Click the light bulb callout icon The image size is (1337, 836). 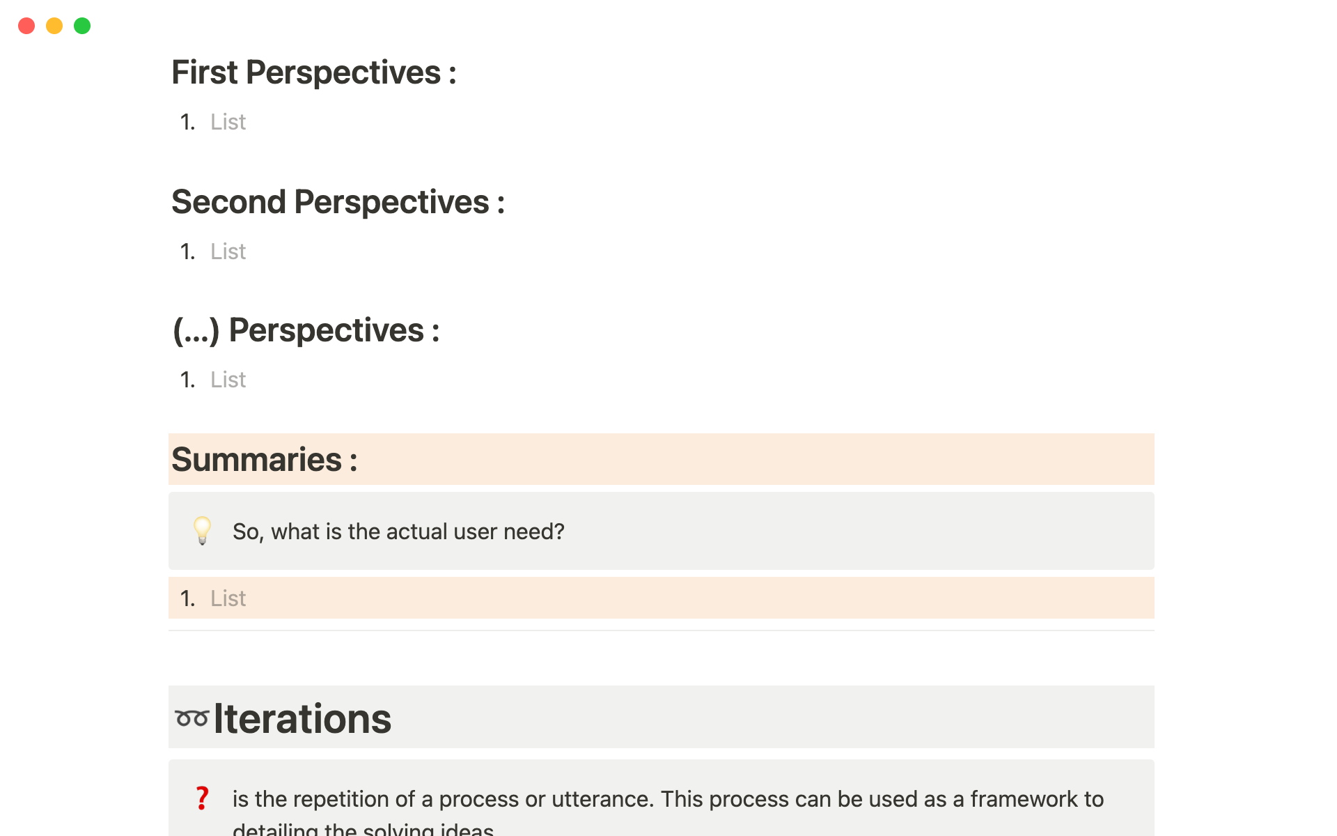(202, 531)
